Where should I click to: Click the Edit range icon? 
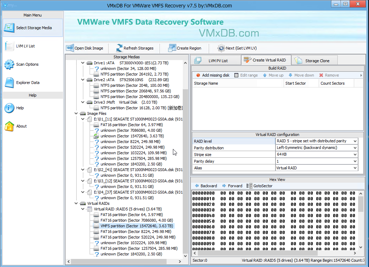tap(236, 75)
